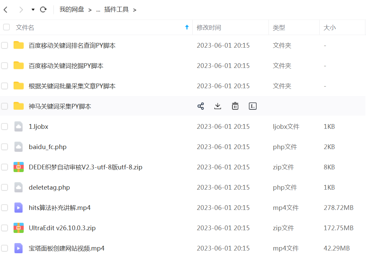The width and height of the screenshot is (366, 262).
Task: Expand the collapsed breadcrumb ellipsis
Action: pos(98,10)
